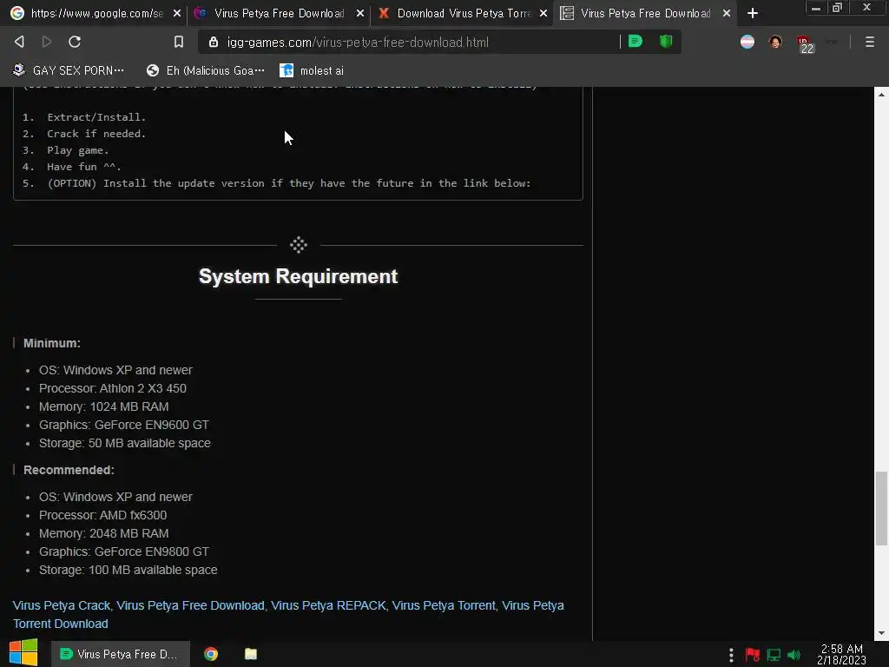Open the browser hamburger menu
This screenshot has width=889, height=667.
[x=869, y=42]
